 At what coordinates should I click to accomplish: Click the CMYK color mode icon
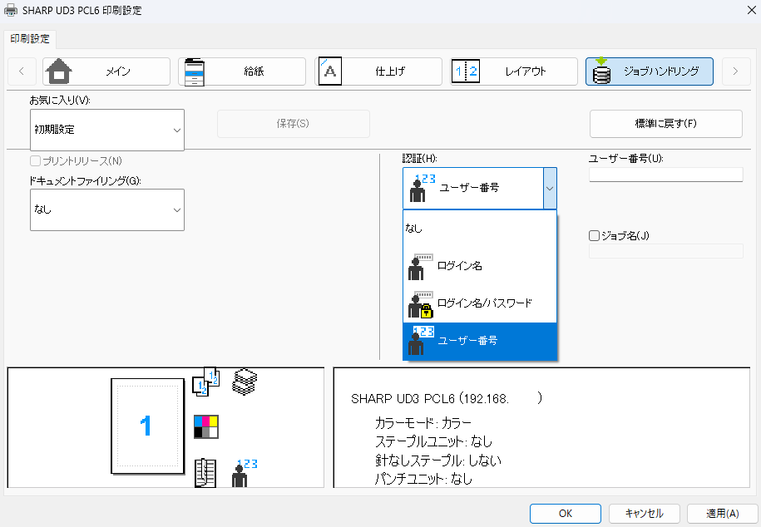tap(206, 427)
